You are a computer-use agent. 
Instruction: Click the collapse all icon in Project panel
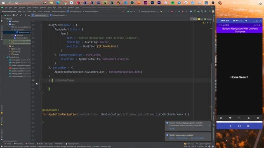tap(21, 15)
